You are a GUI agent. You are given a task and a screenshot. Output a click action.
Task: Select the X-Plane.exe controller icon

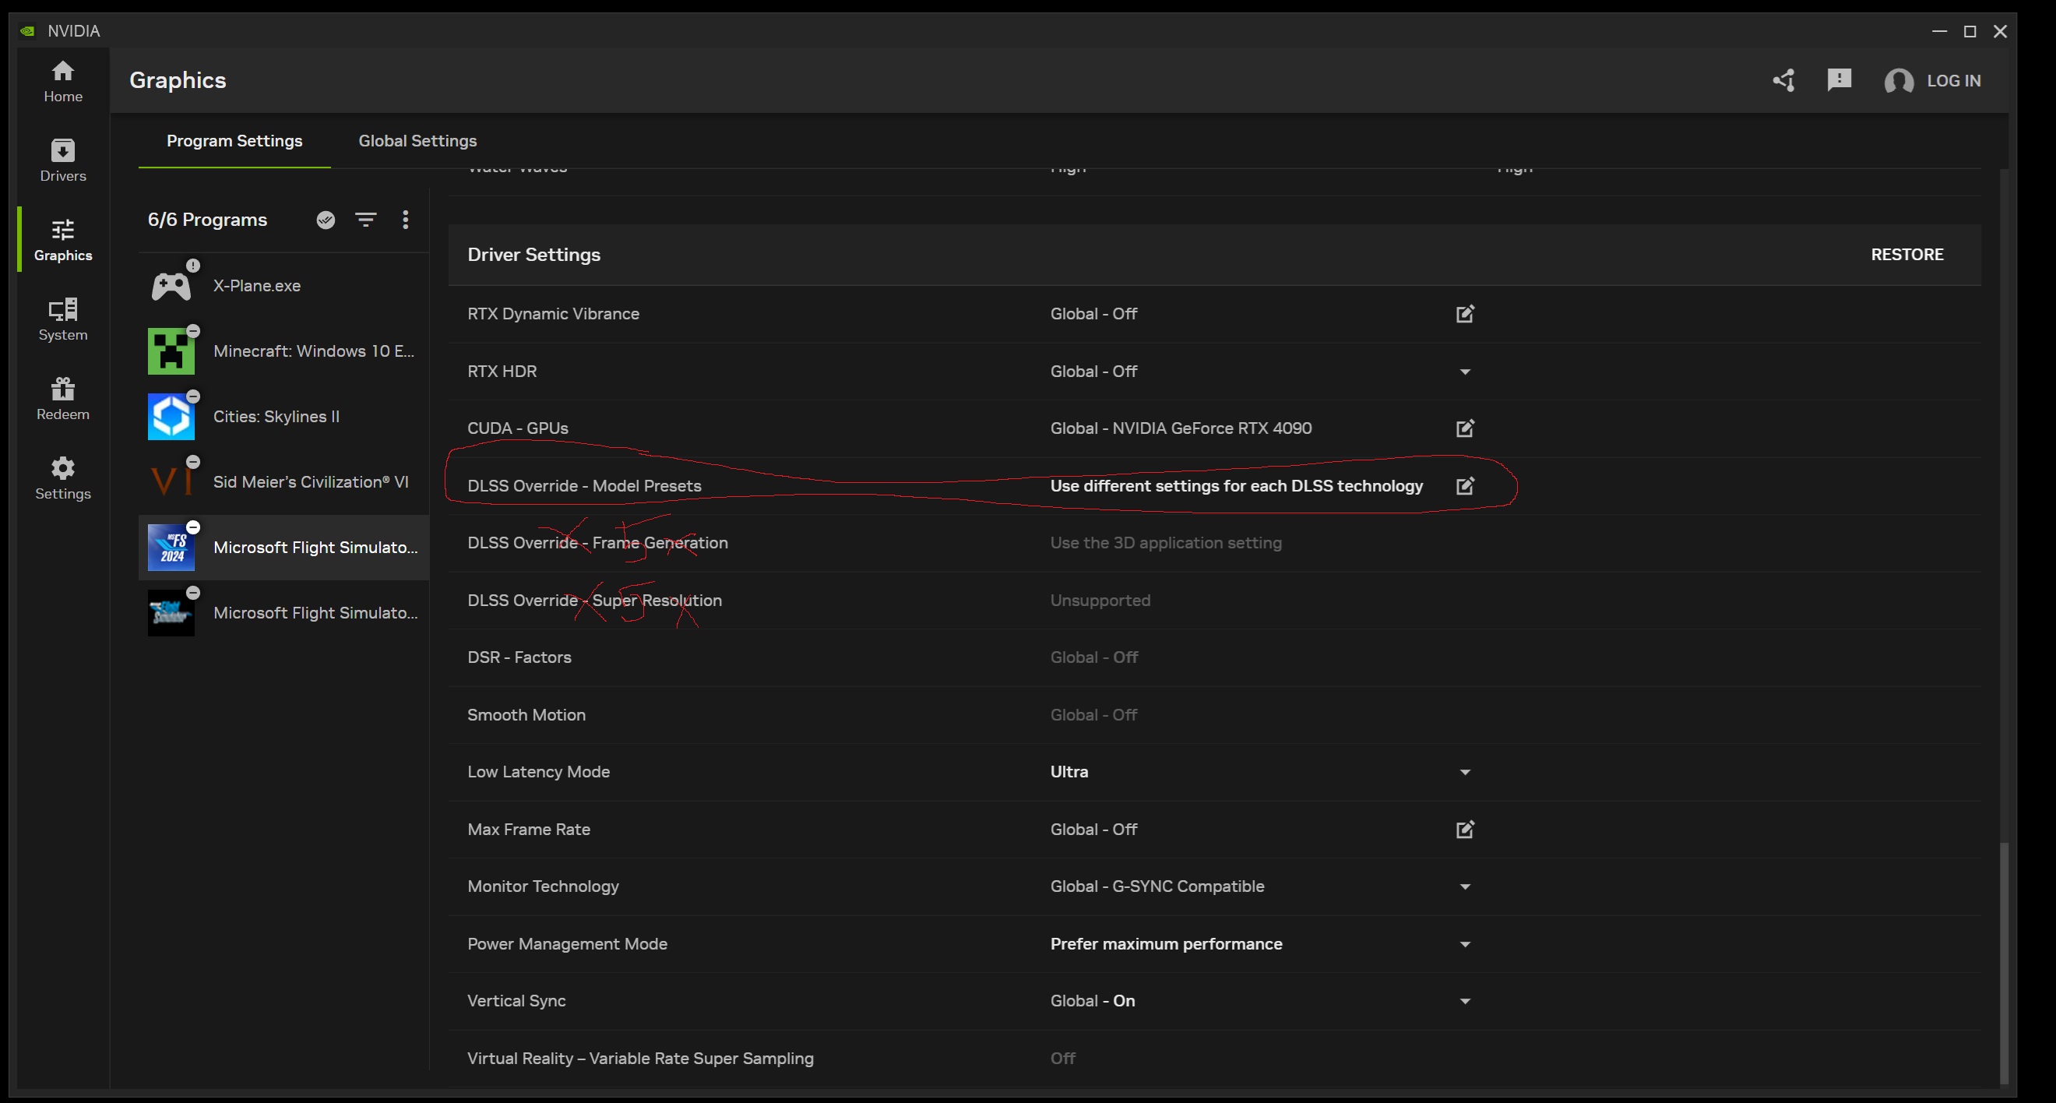pos(171,286)
